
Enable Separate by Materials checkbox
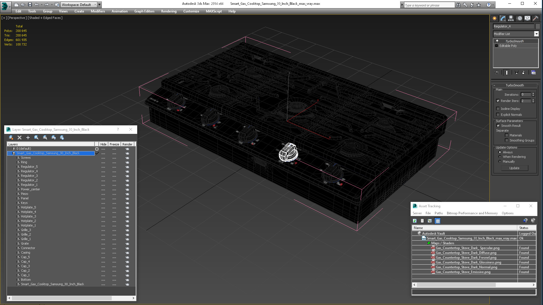tap(507, 135)
